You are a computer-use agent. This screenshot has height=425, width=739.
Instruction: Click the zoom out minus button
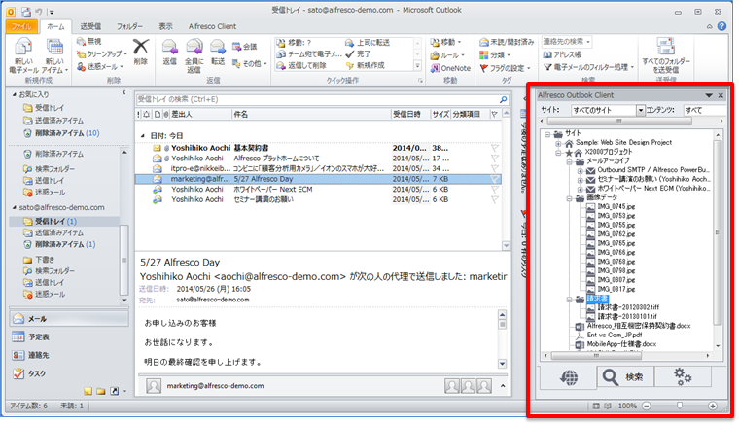[647, 406]
